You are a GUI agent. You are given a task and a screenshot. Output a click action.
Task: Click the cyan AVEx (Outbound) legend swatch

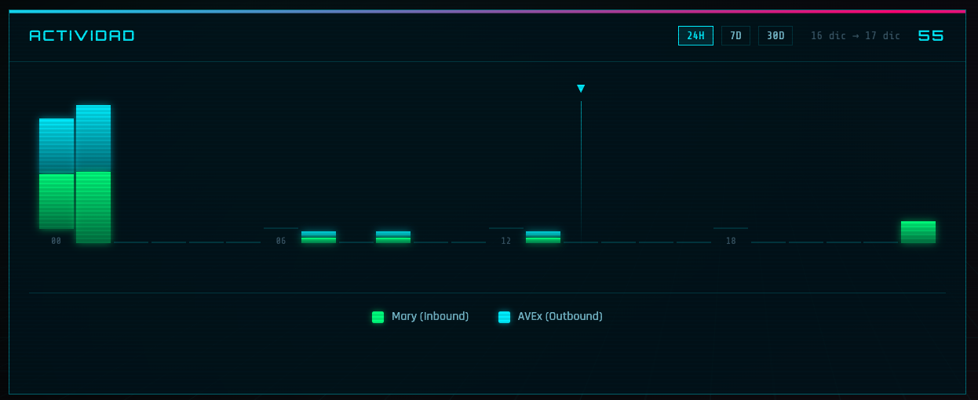pyautogui.click(x=504, y=317)
